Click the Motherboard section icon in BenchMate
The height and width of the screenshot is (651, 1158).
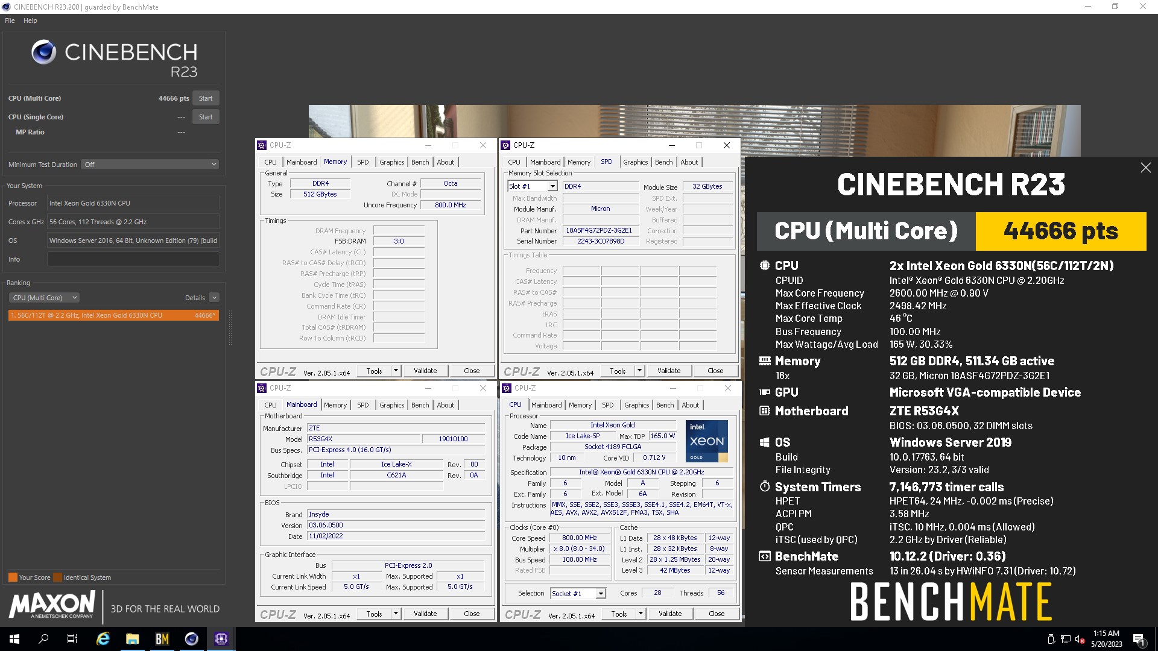(x=765, y=411)
